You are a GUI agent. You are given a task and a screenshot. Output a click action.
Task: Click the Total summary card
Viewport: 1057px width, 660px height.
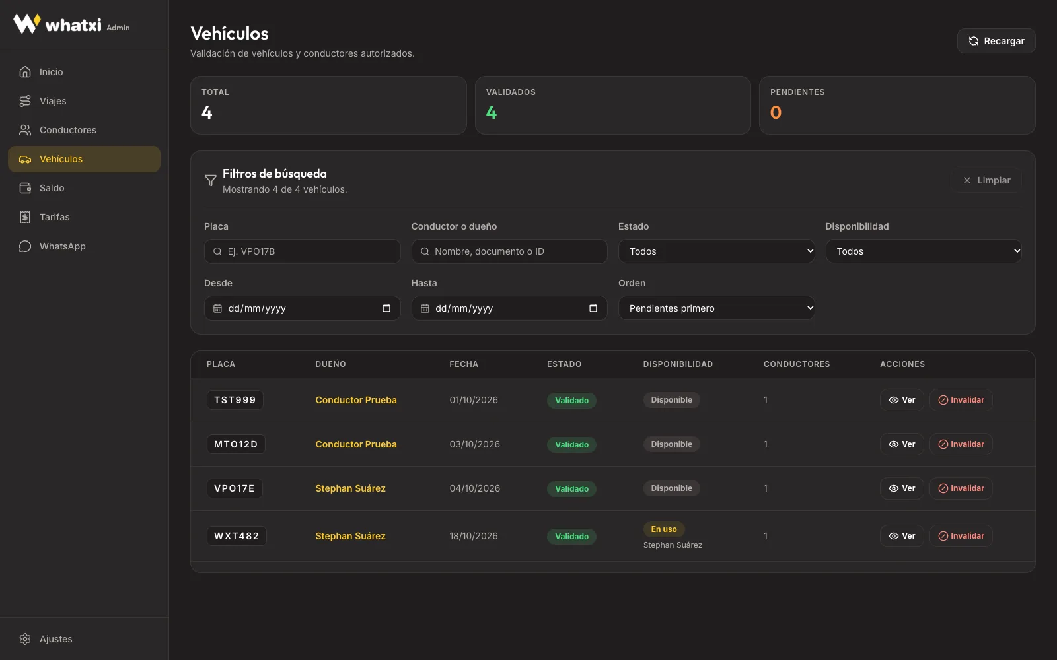coord(328,106)
